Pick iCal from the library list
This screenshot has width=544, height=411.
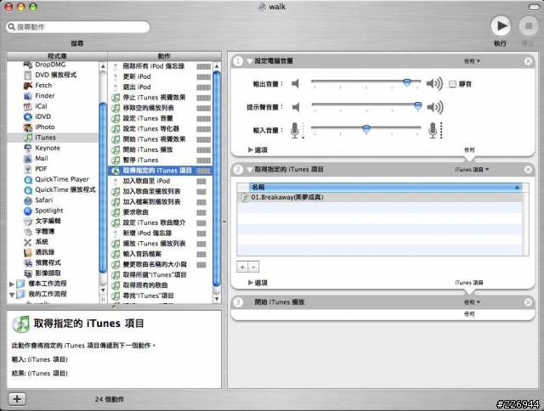[41, 106]
